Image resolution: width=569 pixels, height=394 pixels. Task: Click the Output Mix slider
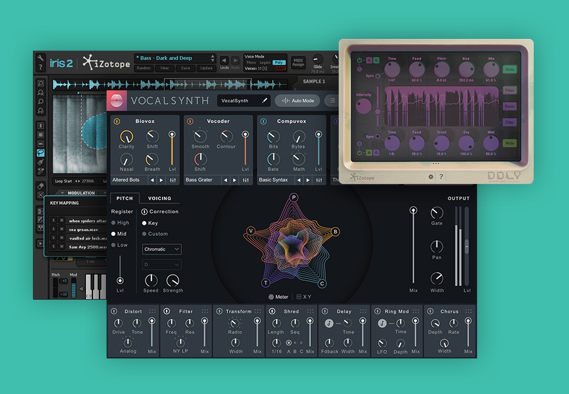tap(413, 245)
